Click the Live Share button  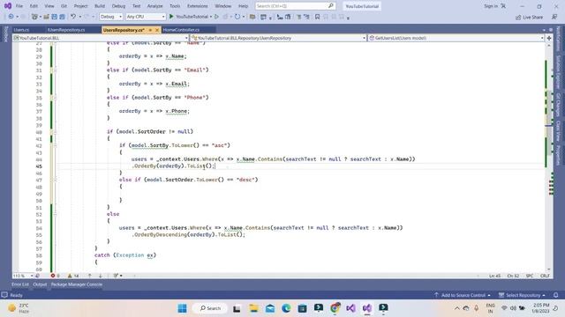(529, 17)
